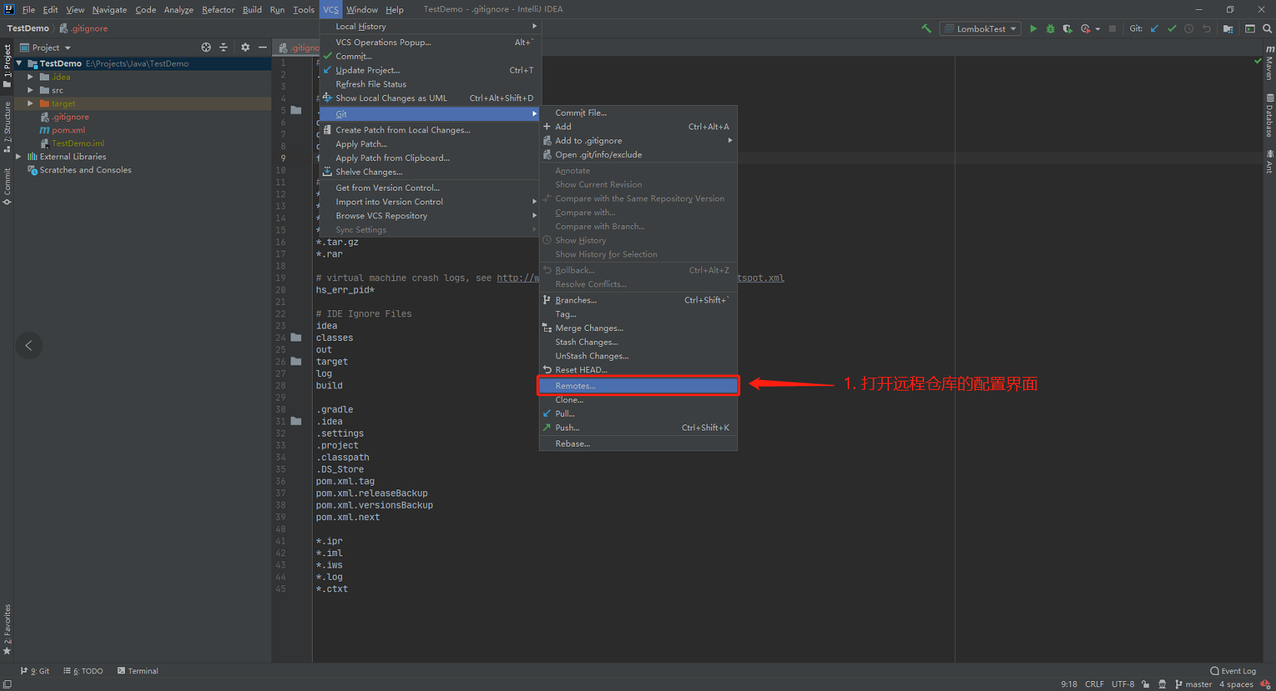
Task: Click the red error notification icon in status bar
Action: [1265, 684]
